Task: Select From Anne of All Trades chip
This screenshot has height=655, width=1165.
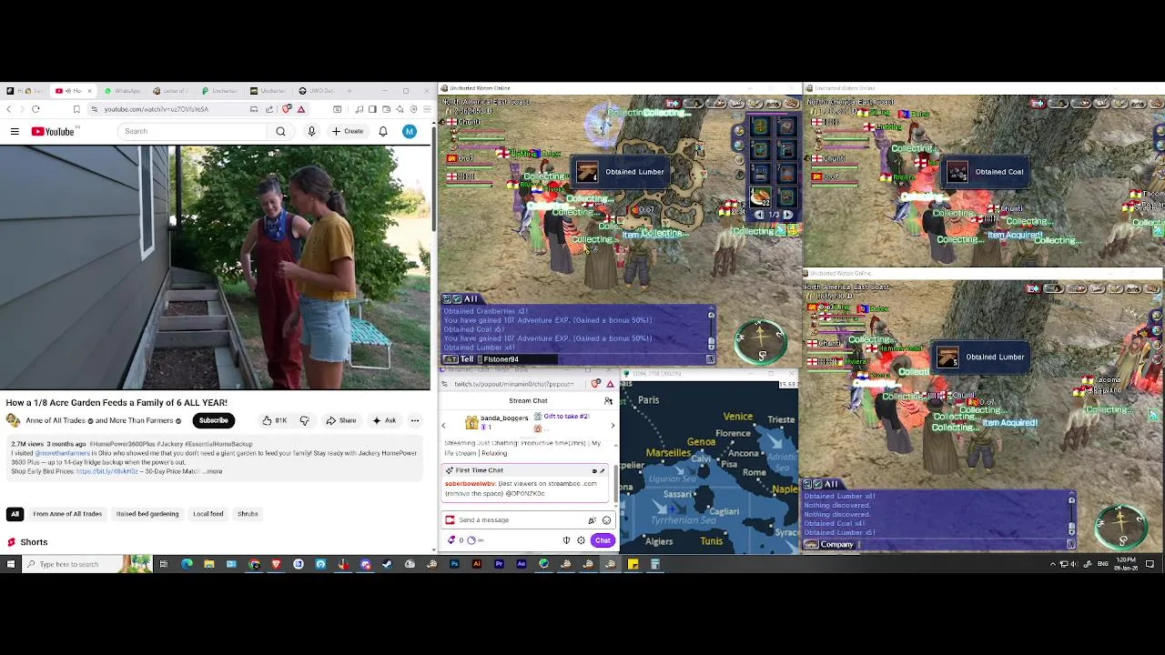Action: pyautogui.click(x=67, y=514)
